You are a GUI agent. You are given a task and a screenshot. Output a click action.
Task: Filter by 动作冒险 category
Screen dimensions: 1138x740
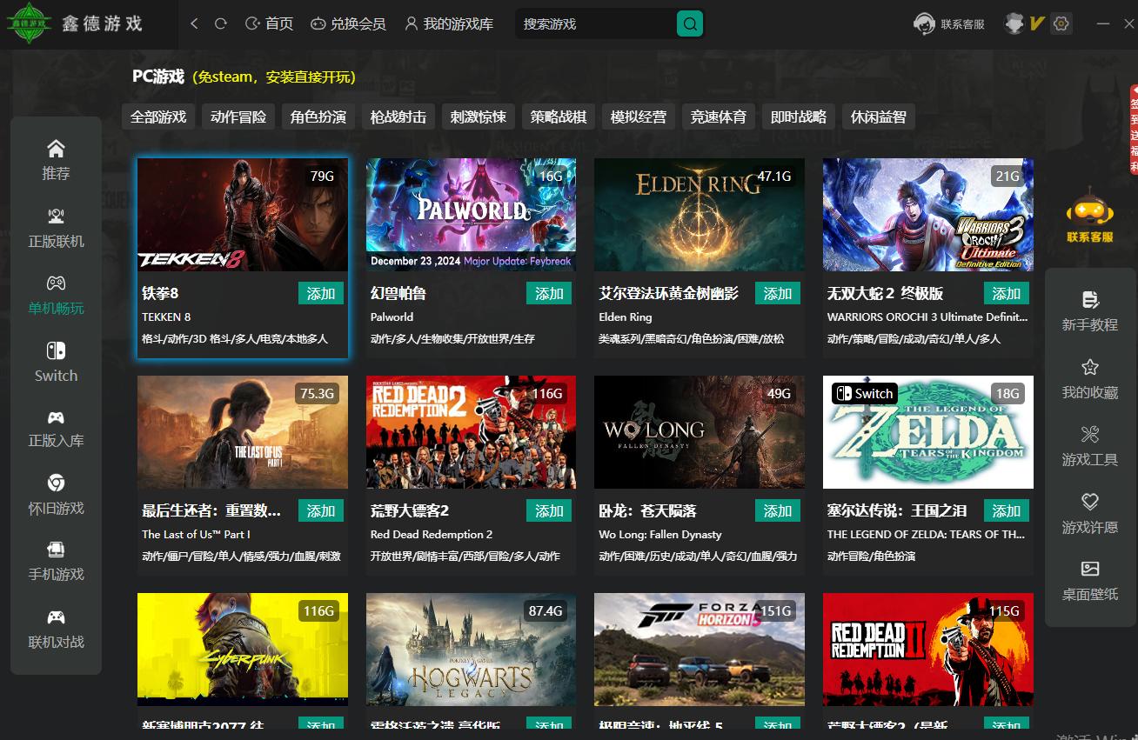238,117
